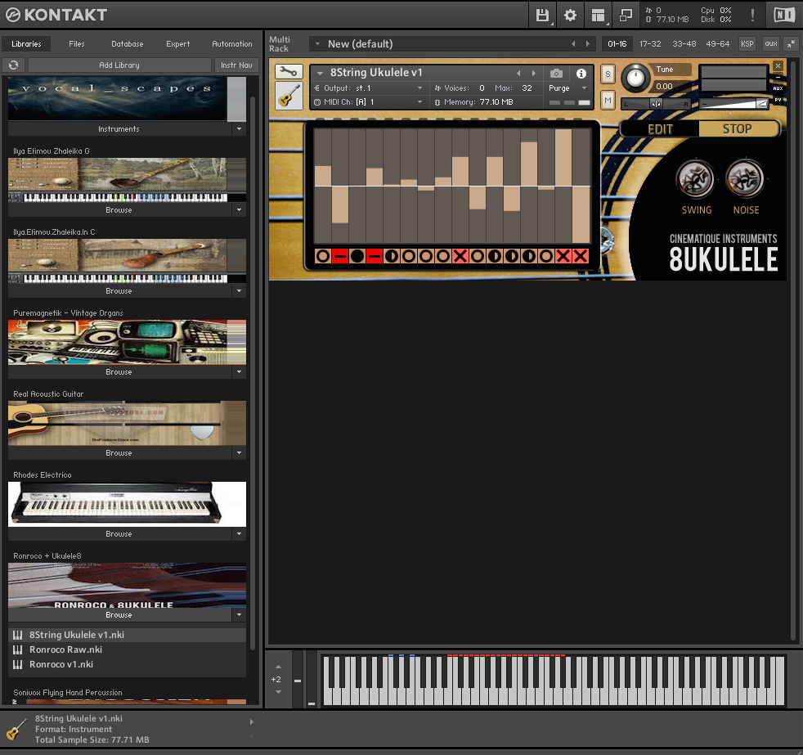Viewport: 803px width, 755px height.
Task: Click the minimized view icon
Action: (626, 16)
